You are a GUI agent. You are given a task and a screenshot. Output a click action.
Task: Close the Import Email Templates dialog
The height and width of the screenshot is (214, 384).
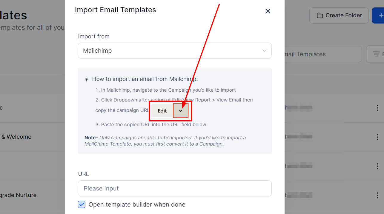[x=268, y=11]
